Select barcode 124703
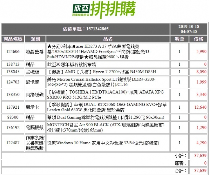Screen dimensions: 209x175 (x=13, y=82)
